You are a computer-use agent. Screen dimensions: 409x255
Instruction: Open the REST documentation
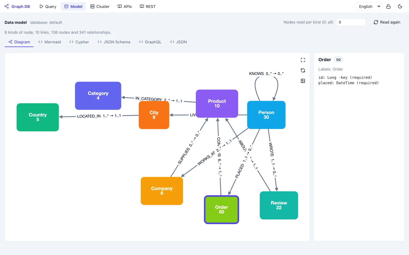click(x=148, y=6)
